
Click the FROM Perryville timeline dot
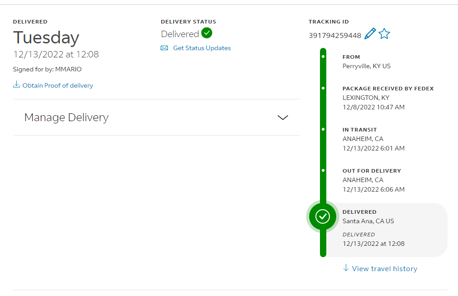point(323,56)
